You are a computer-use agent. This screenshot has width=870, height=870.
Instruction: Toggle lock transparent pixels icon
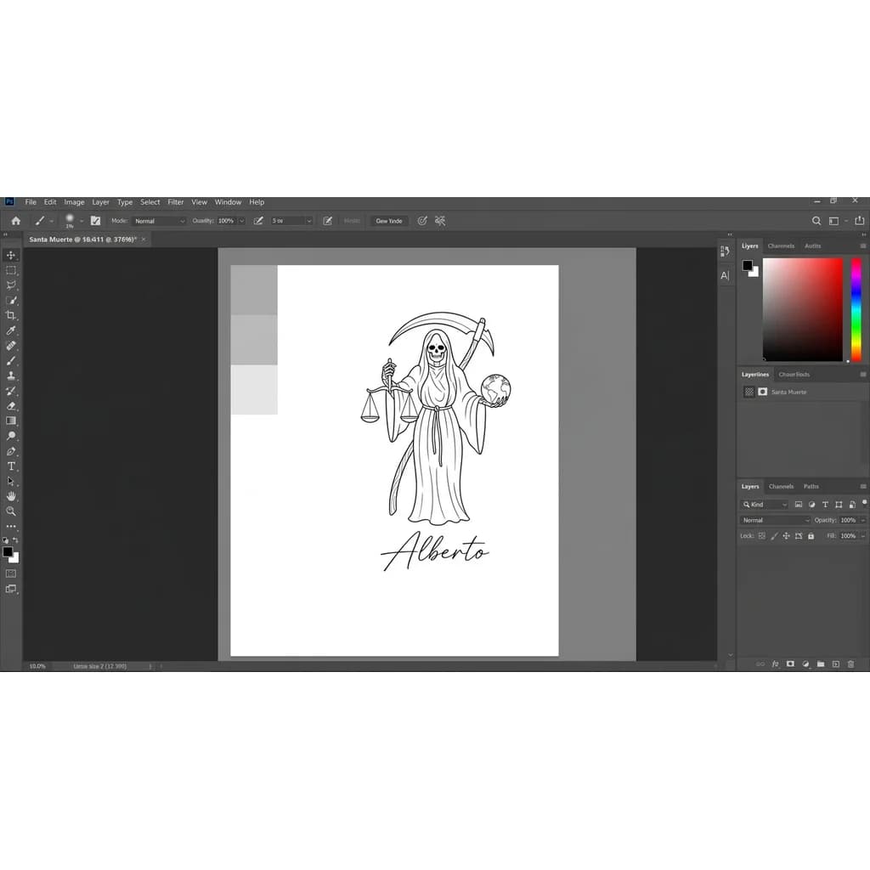tap(762, 536)
